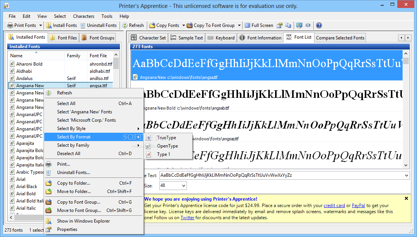417x237 pixels.
Task: Click the Character Set tab grid icon
Action: (x=134, y=38)
